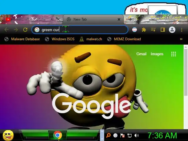Click the browser forward arrow

16,30
